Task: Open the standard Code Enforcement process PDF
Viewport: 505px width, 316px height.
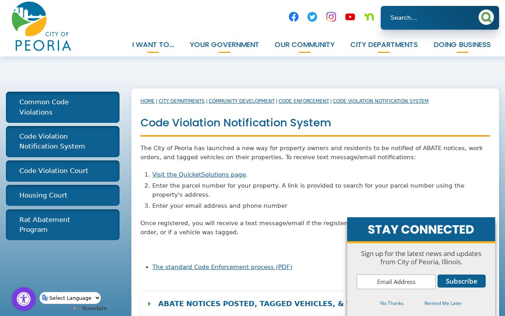Action: [x=222, y=267]
